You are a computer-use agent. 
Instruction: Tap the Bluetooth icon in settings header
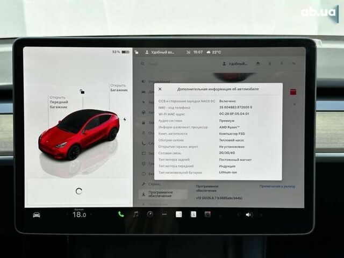coord(282,63)
